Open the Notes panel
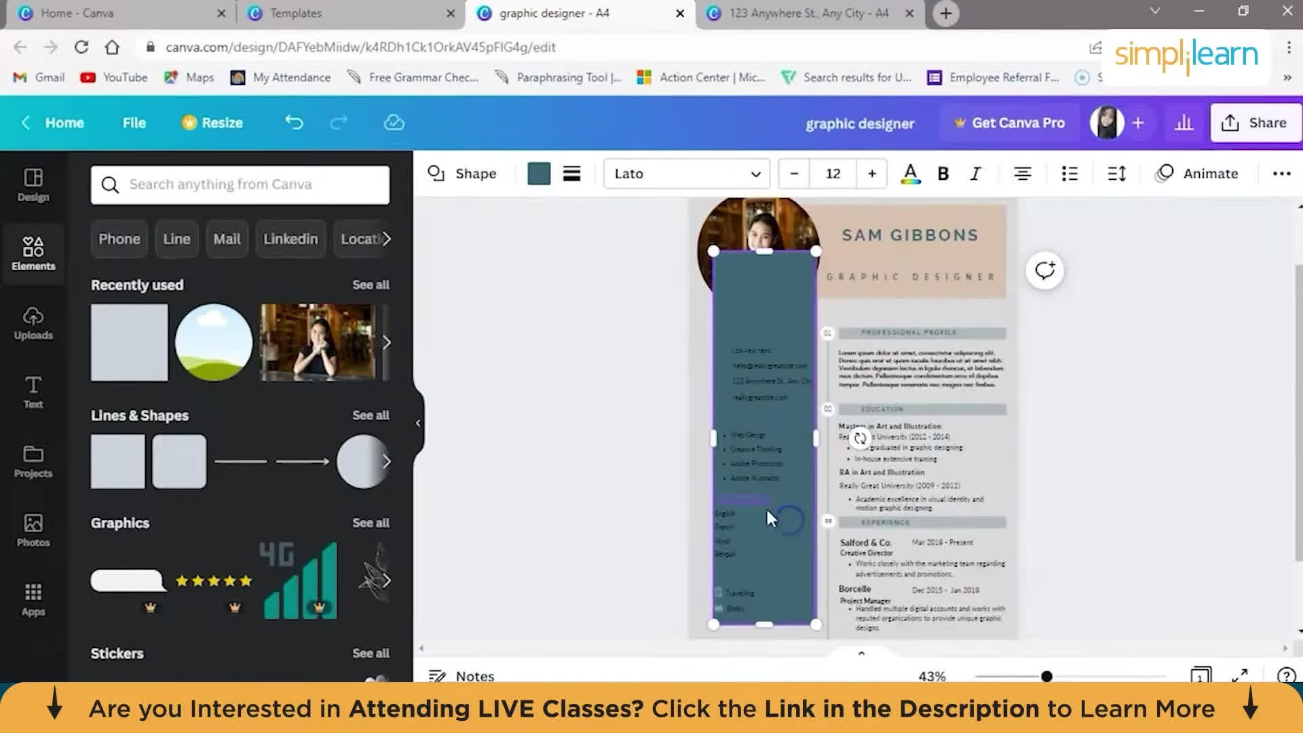This screenshot has width=1303, height=733. 461,676
